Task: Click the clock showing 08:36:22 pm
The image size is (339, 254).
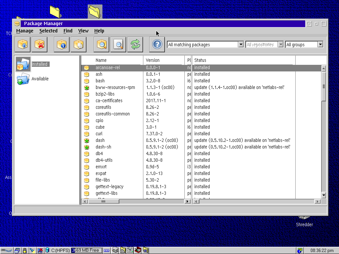Action: [322, 251]
